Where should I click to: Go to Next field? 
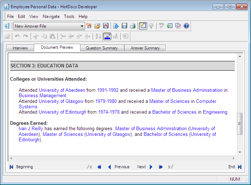[x=145, y=167]
